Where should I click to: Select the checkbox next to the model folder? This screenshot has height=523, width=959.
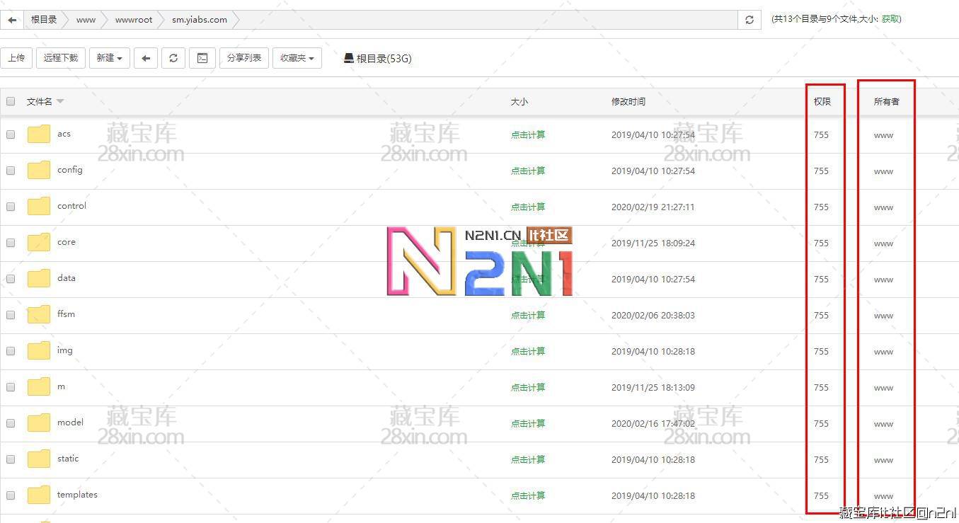point(11,423)
